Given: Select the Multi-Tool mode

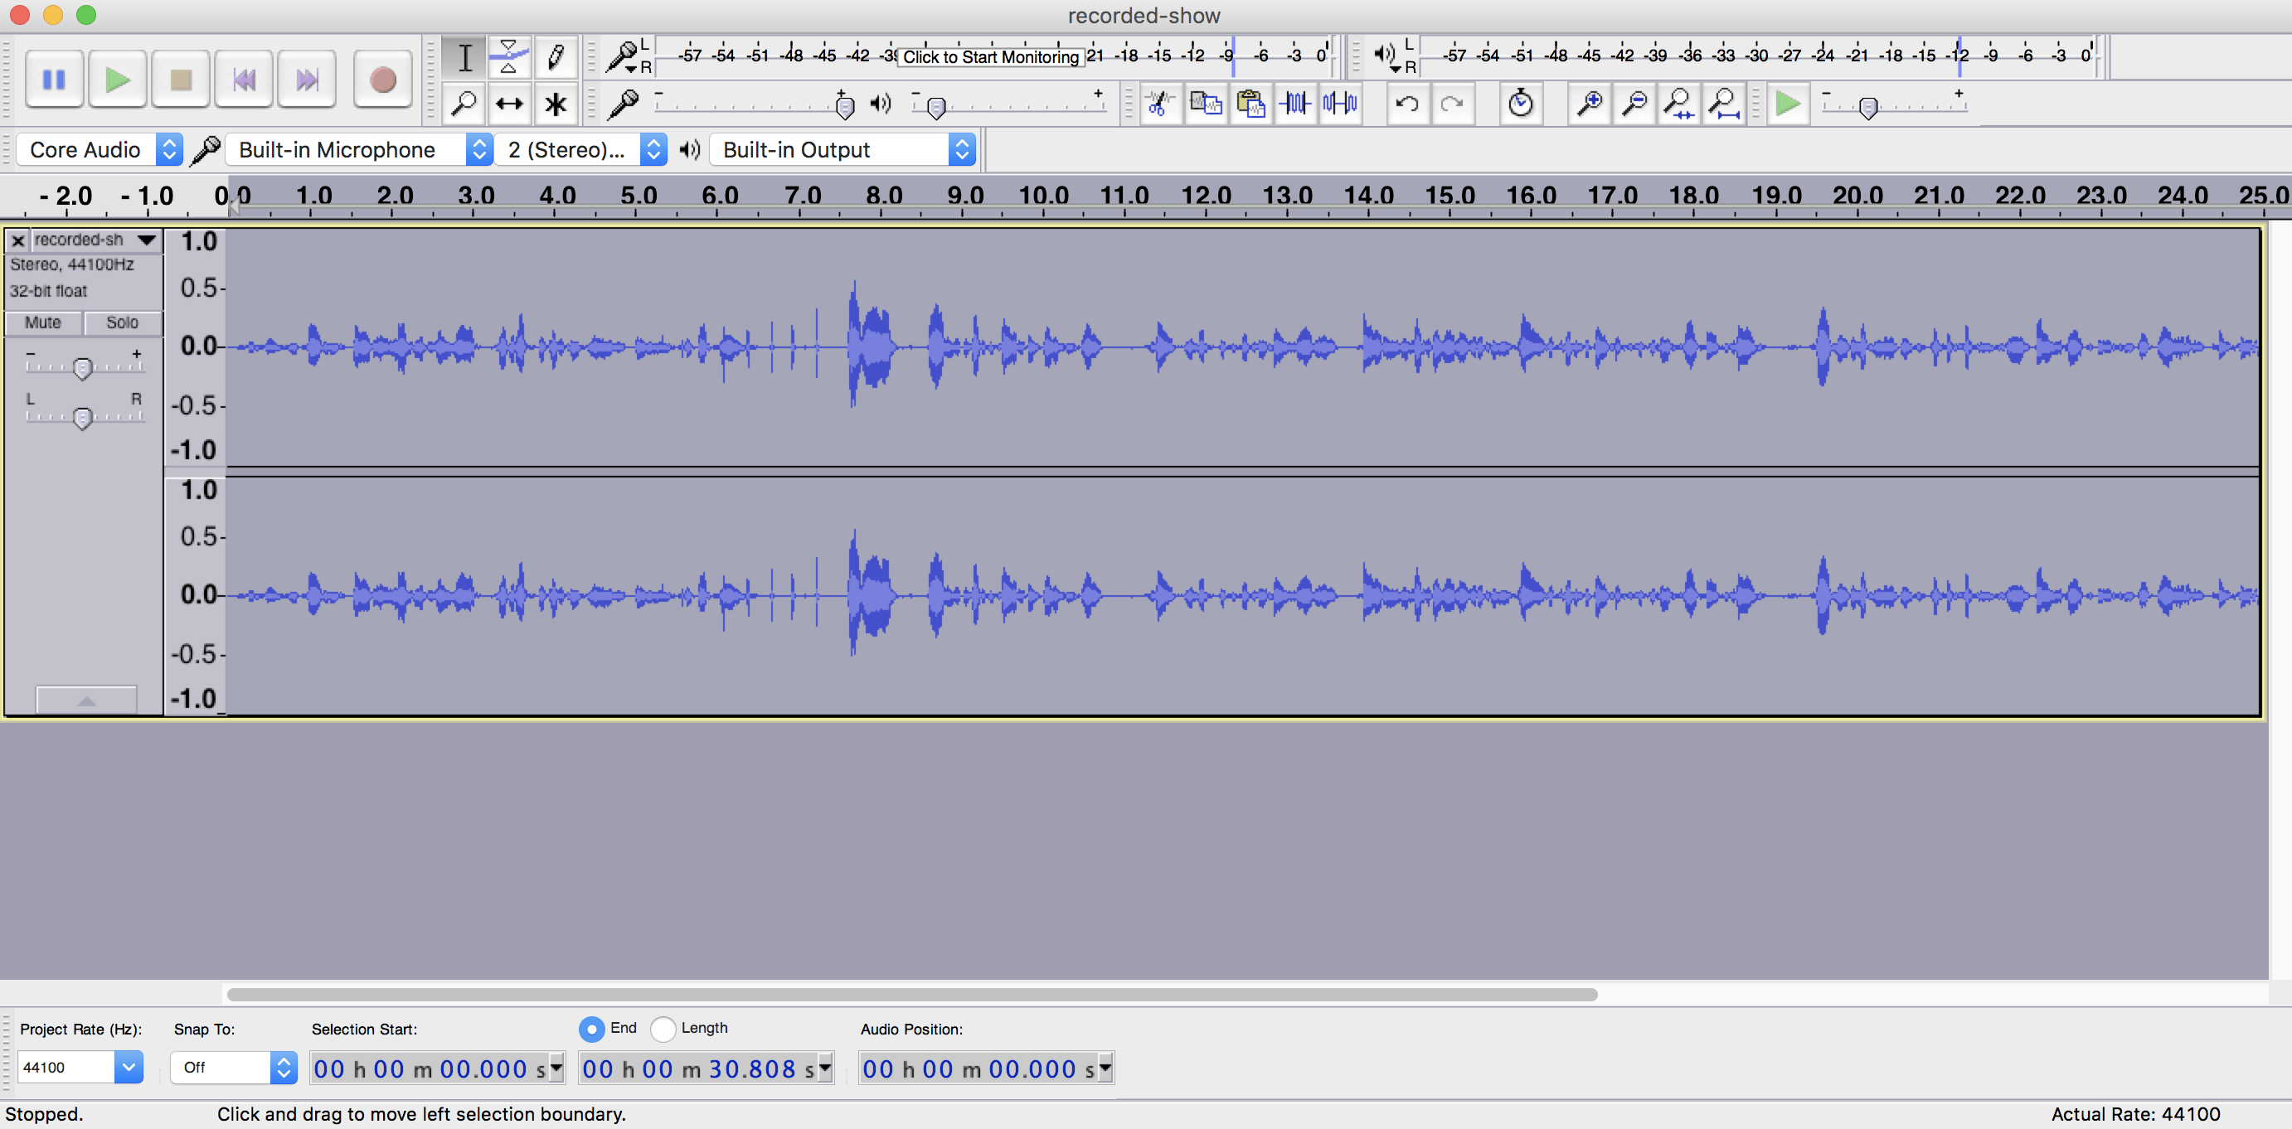Looking at the screenshot, I should (556, 104).
